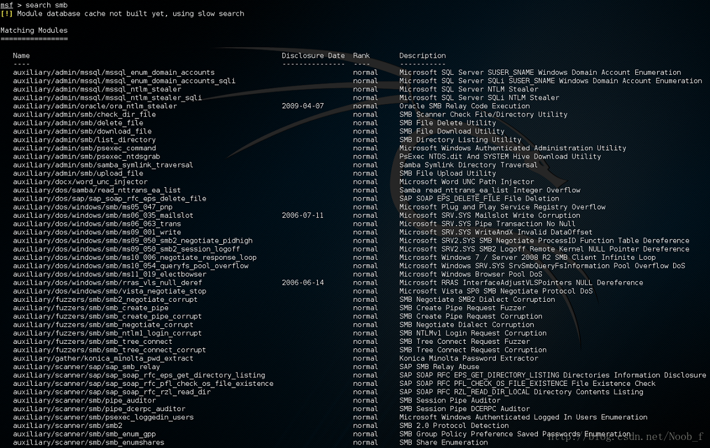710x448 pixels.
Task: Select auxiliary/admin/smb/psexec_command module name
Action: coord(85,148)
